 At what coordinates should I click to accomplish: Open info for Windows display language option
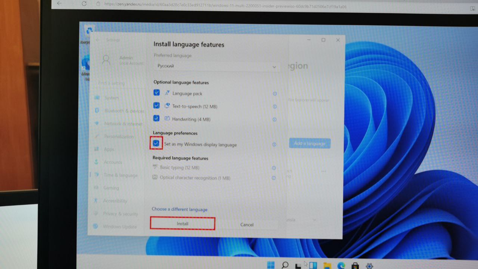coord(274,145)
